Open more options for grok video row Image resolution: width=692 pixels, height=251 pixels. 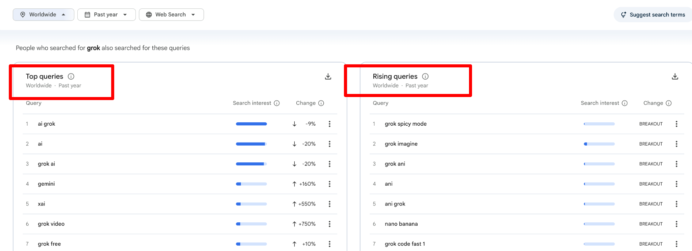tap(329, 224)
